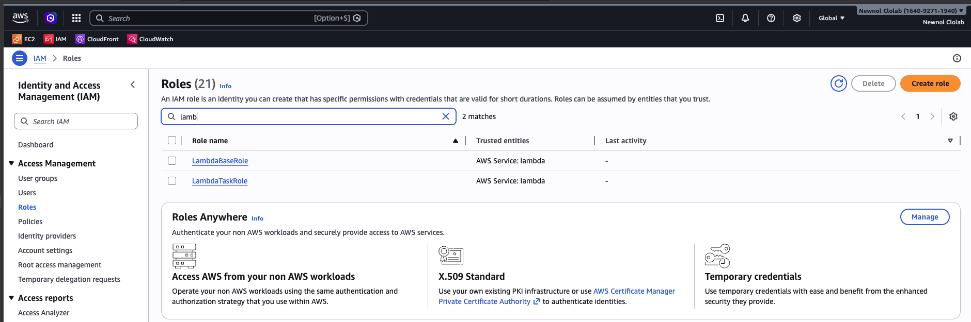
Task: Click the notifications bell icon
Action: coord(745,18)
